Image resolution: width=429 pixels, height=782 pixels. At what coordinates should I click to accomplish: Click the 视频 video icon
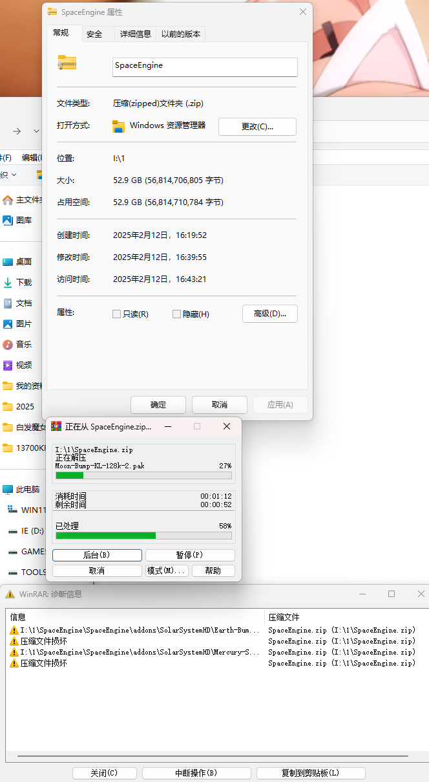[8, 365]
